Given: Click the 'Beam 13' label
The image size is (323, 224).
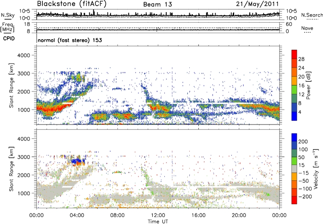Looking at the screenshot, I should pyautogui.click(x=157, y=4).
